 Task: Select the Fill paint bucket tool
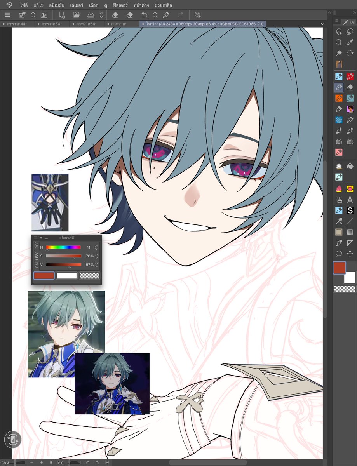point(350,166)
